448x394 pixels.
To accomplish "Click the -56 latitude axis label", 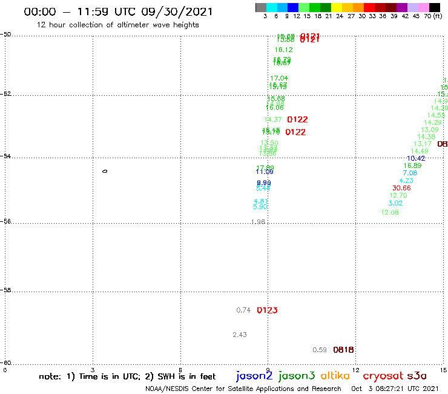I will [x=5, y=221].
